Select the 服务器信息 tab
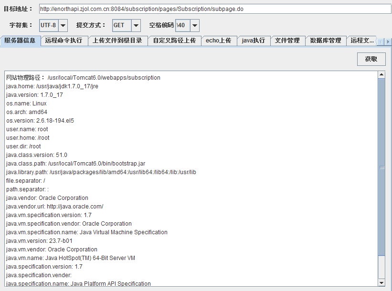The height and width of the screenshot is (291, 392). pos(20,41)
